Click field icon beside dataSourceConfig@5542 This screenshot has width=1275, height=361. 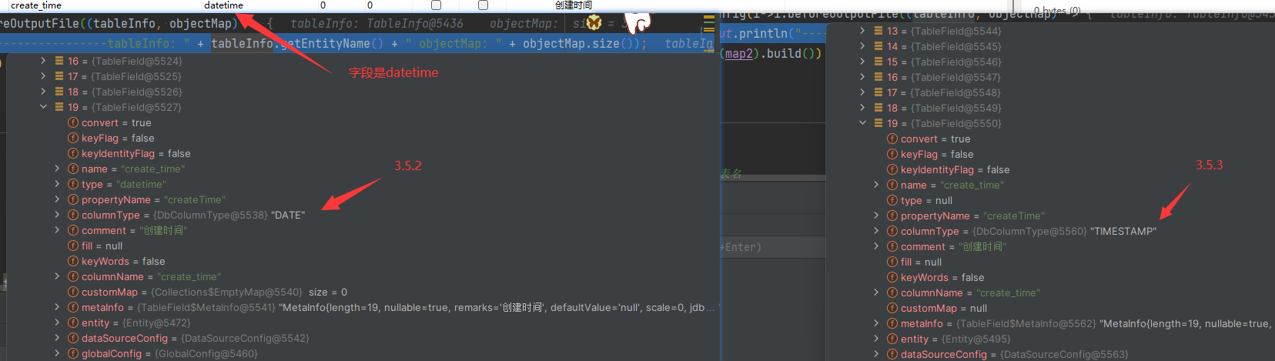73,338
